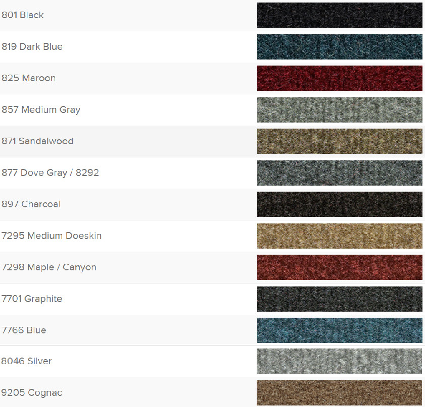Click the "7766 Blue" label
Image resolution: width=425 pixels, height=407 pixels.
(24, 330)
